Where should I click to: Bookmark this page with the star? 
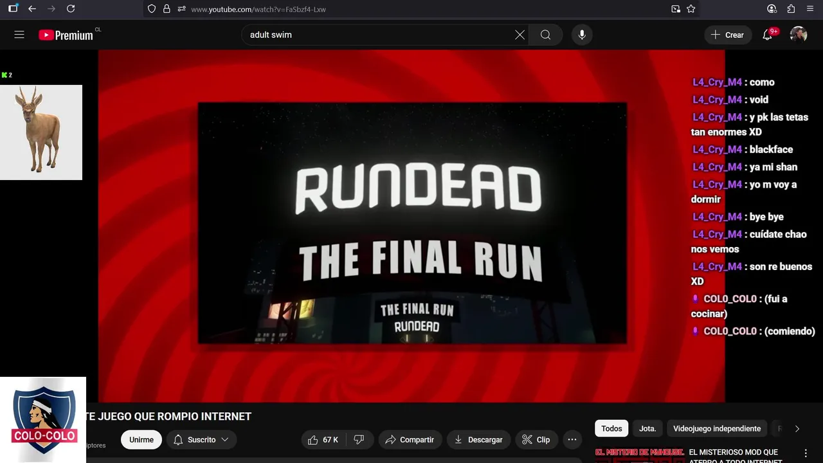point(691,9)
